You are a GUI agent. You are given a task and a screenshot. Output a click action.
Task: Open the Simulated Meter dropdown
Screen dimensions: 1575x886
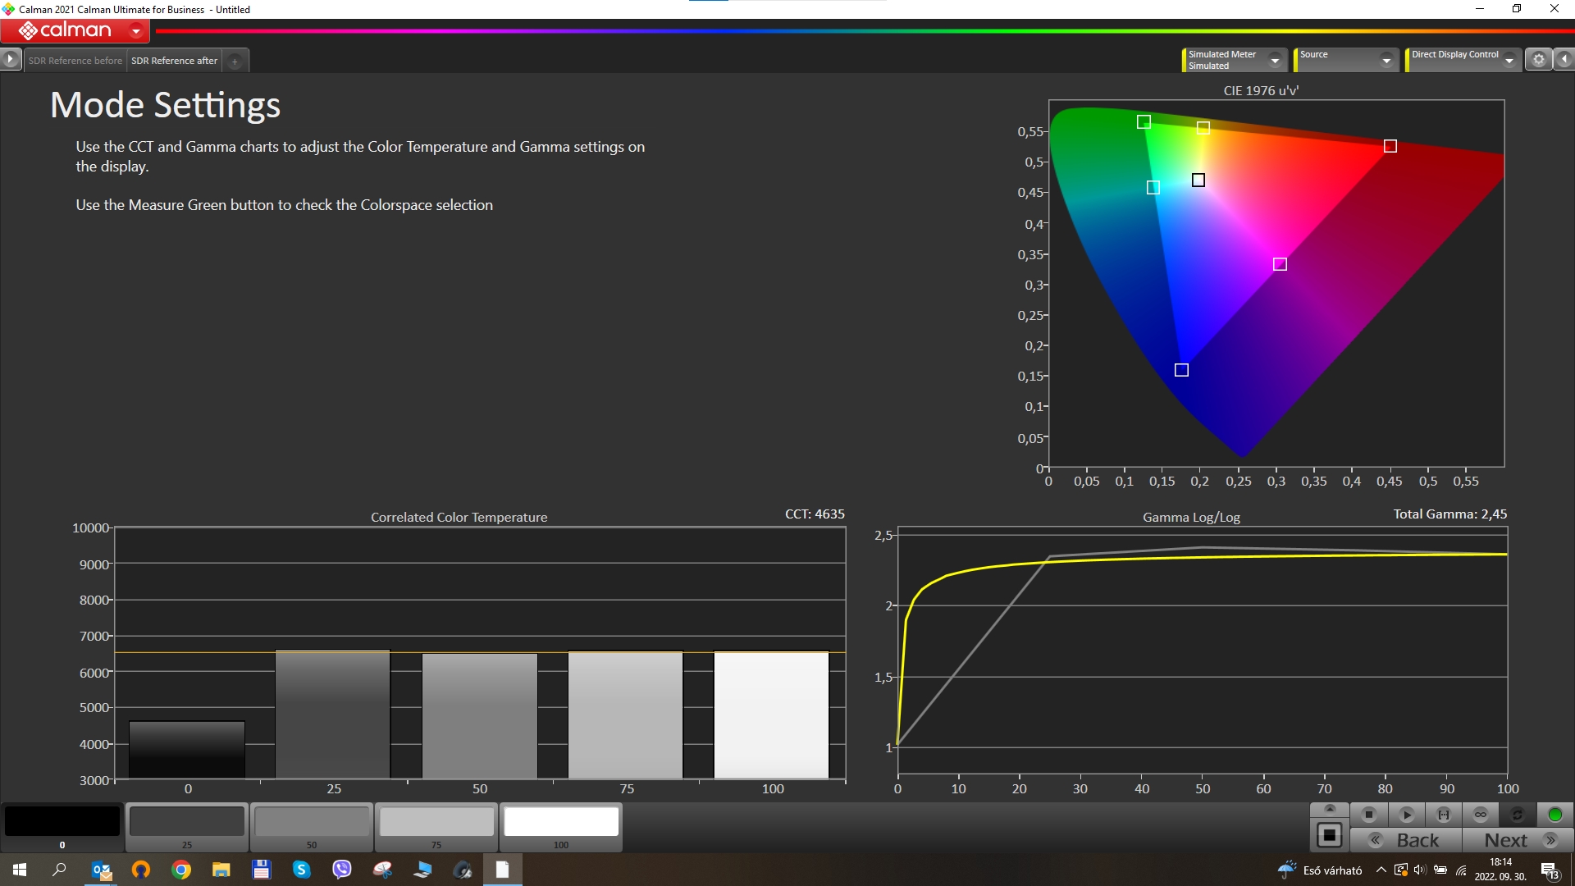click(x=1275, y=60)
